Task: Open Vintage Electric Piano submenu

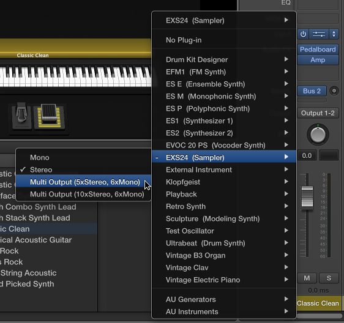Action: pos(224,280)
